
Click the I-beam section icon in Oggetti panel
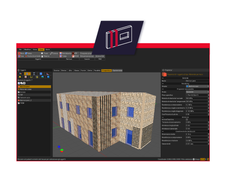tap(34, 74)
